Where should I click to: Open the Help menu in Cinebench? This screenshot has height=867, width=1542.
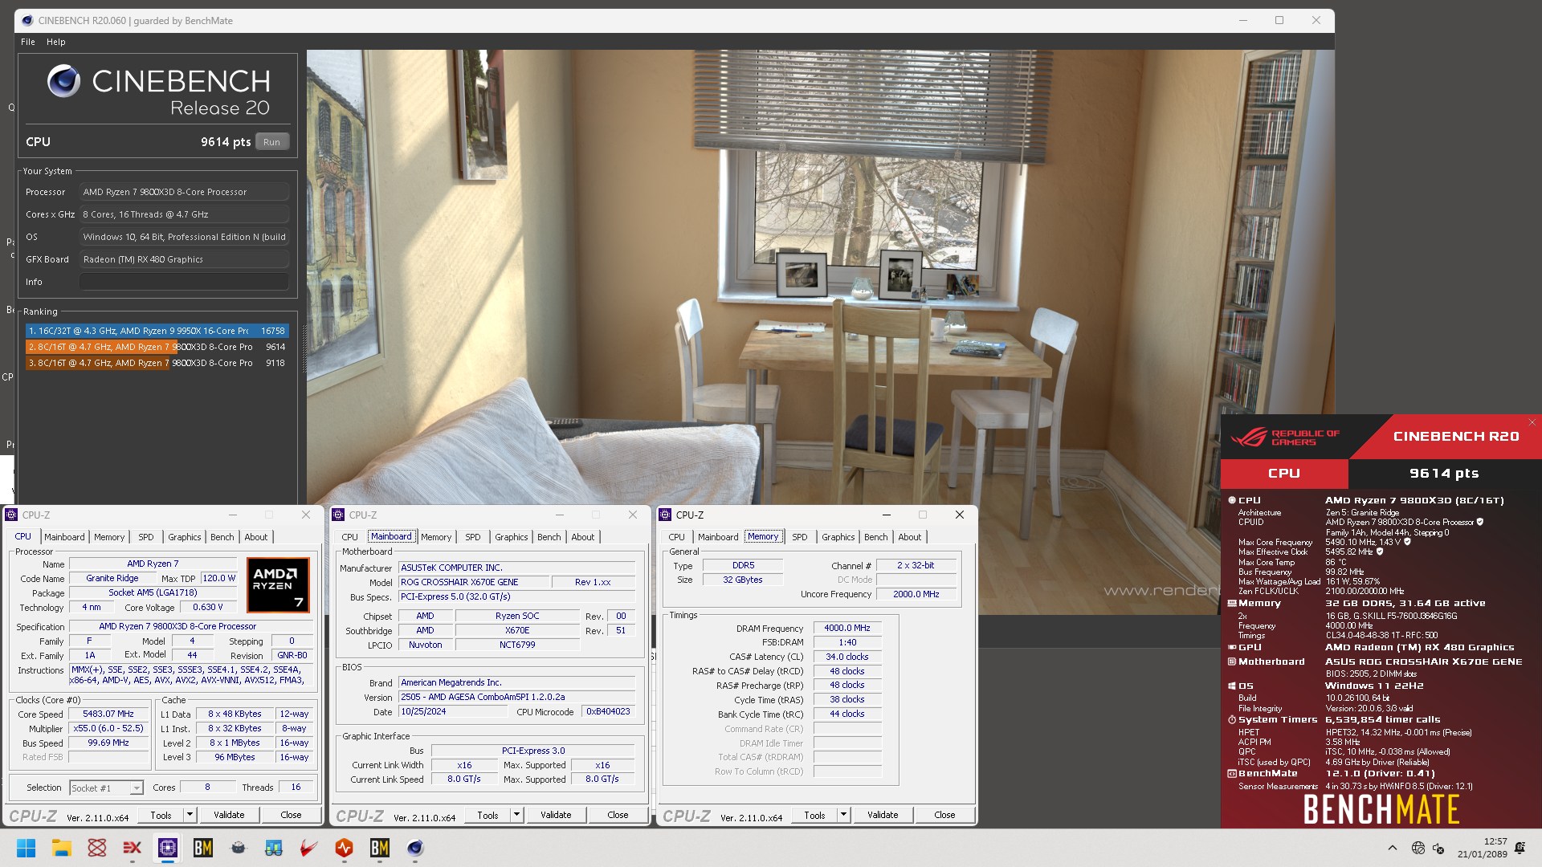coord(56,42)
